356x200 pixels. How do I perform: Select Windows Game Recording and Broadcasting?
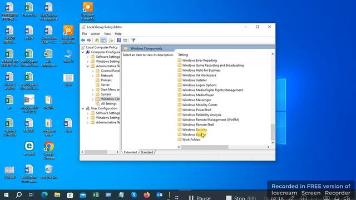click(213, 66)
